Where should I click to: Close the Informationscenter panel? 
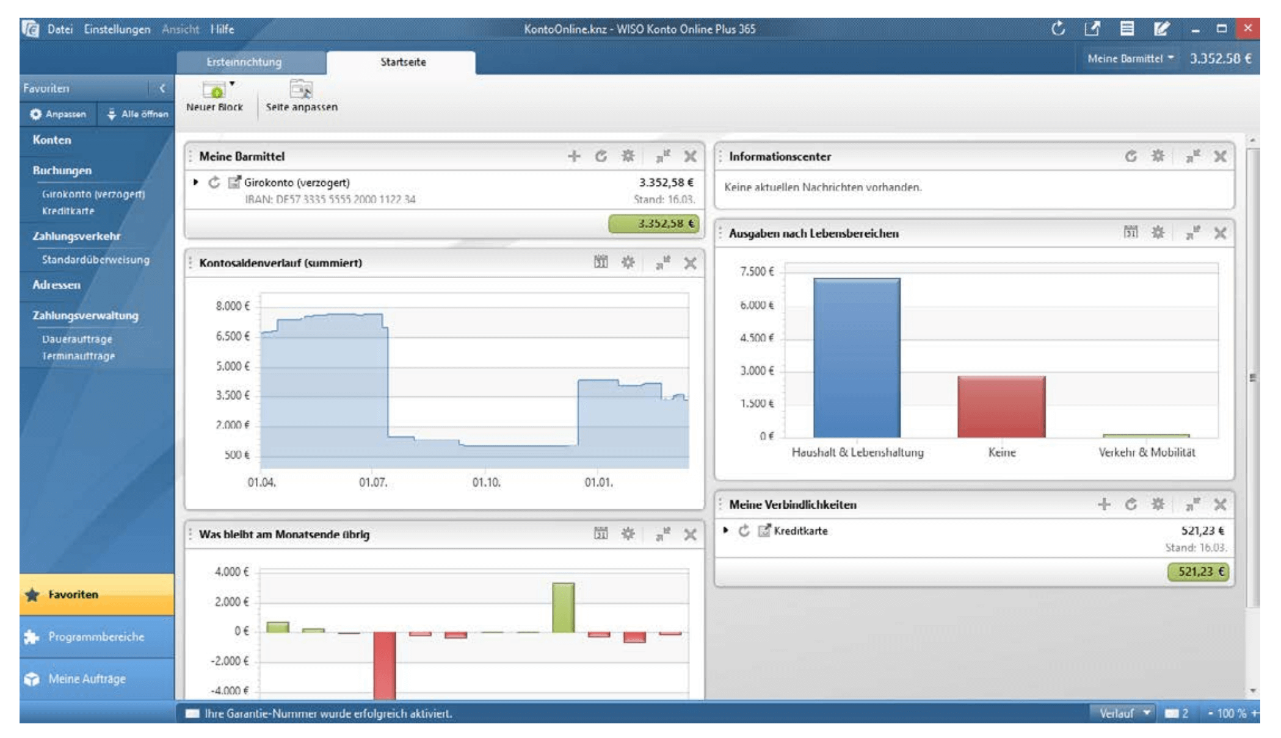[x=1220, y=157]
